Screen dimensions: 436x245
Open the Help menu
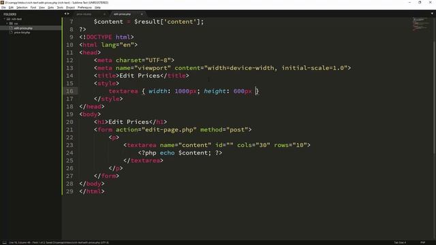click(x=97, y=7)
